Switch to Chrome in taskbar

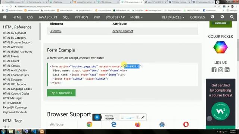19,131
